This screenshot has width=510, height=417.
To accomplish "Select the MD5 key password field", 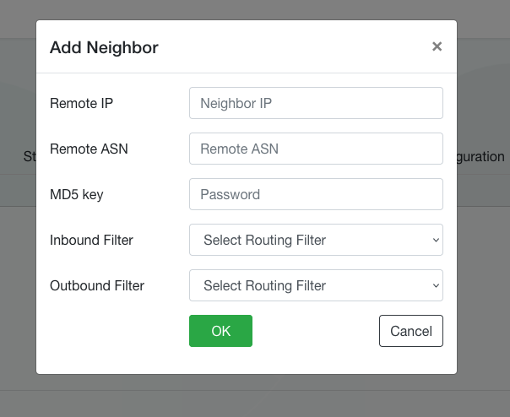I will coord(316,195).
